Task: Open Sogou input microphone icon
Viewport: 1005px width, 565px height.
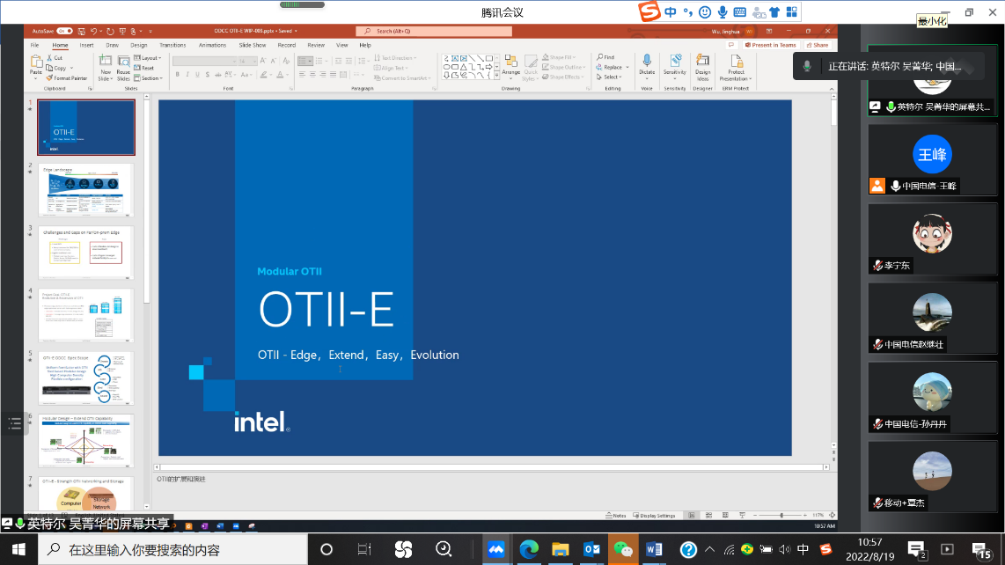Action: pos(722,12)
